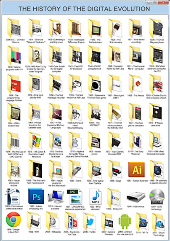170x241 pixels.
Task: Open the 1999 WiFi router folder
Action: (x=34, y=221)
